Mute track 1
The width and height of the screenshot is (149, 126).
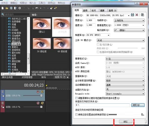tap(38, 92)
